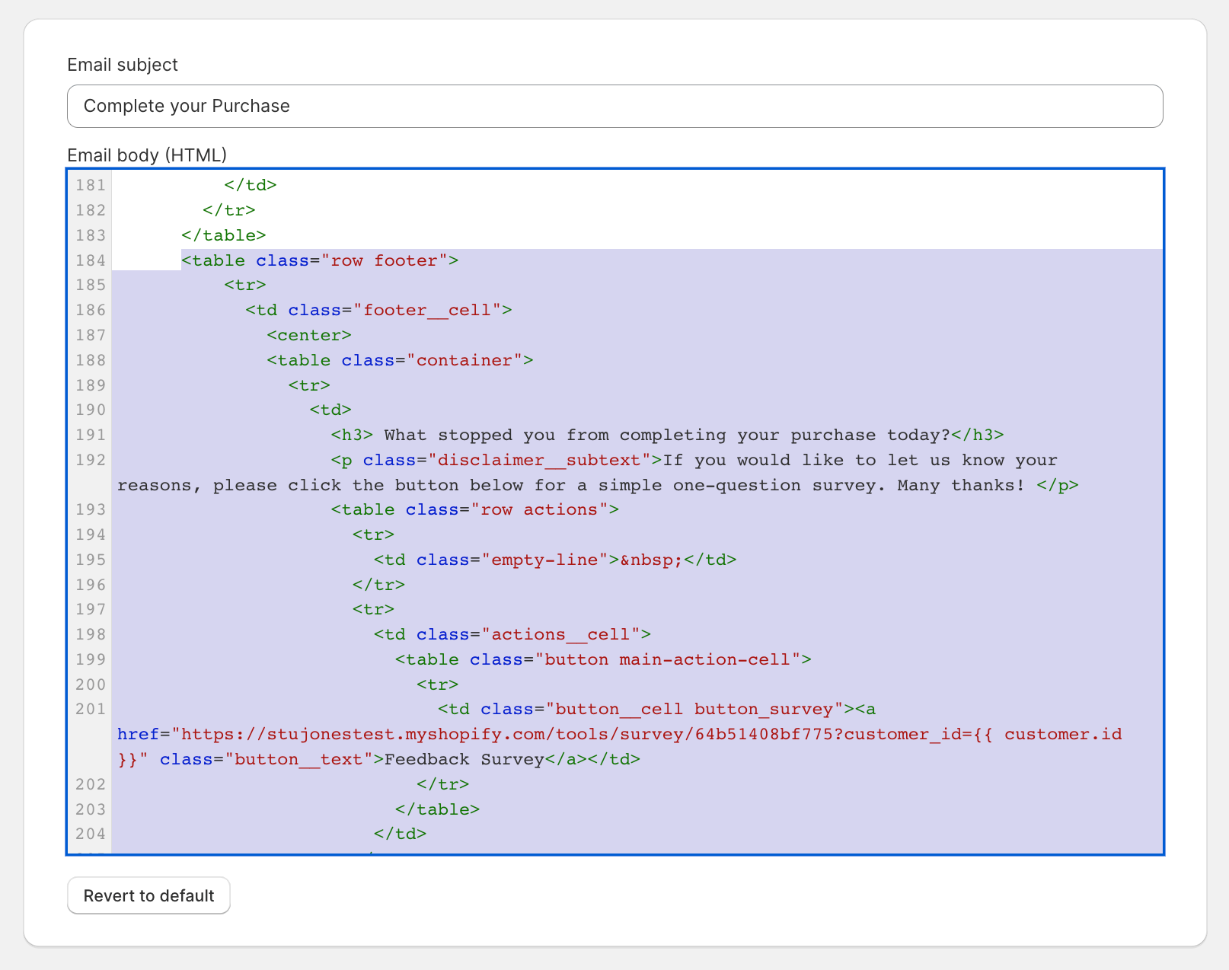Click the 'actions__cell' class value

pos(560,634)
